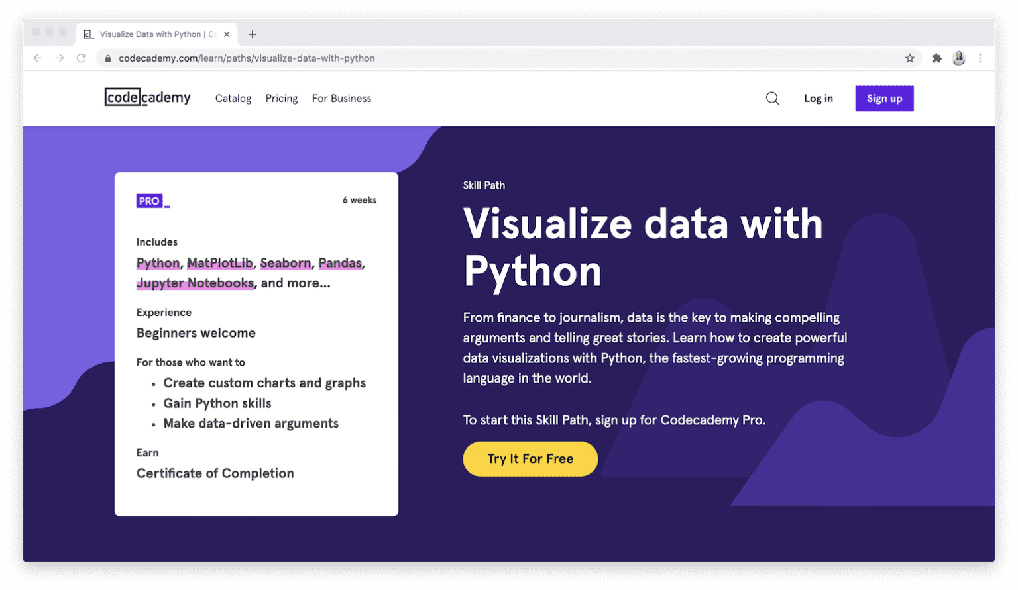
Task: Click the Sign up button
Action: 884,98
